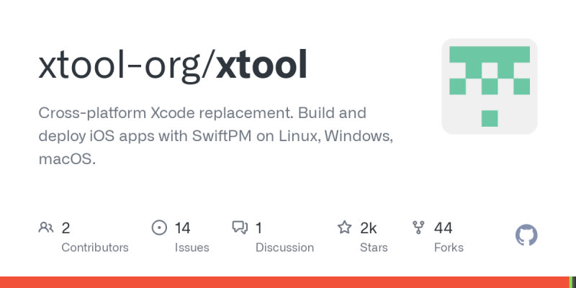Image resolution: width=576 pixels, height=288 pixels.
Task: Click the repository description text
Action: (x=216, y=136)
